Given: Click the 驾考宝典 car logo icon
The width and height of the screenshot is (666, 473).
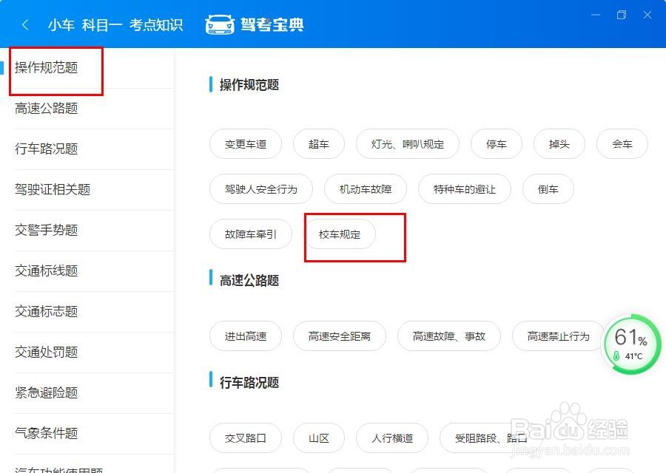Looking at the screenshot, I should point(220,24).
